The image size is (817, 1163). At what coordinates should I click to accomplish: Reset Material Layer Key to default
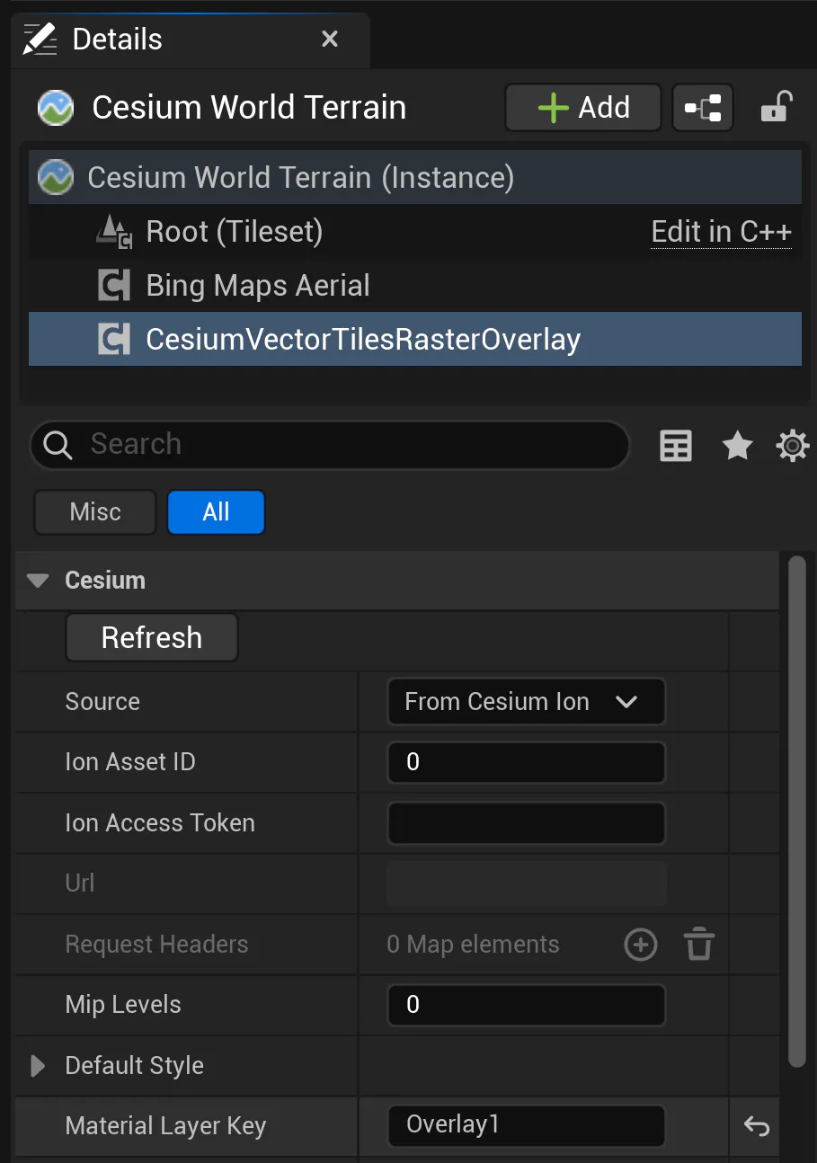click(x=757, y=1126)
